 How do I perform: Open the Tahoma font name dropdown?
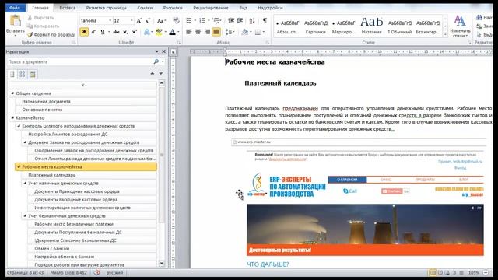(x=110, y=21)
